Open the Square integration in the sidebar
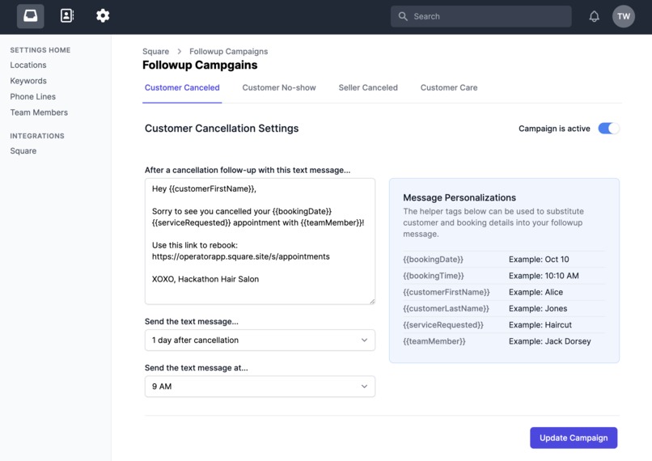Image resolution: width=652 pixels, height=461 pixels. tap(23, 151)
